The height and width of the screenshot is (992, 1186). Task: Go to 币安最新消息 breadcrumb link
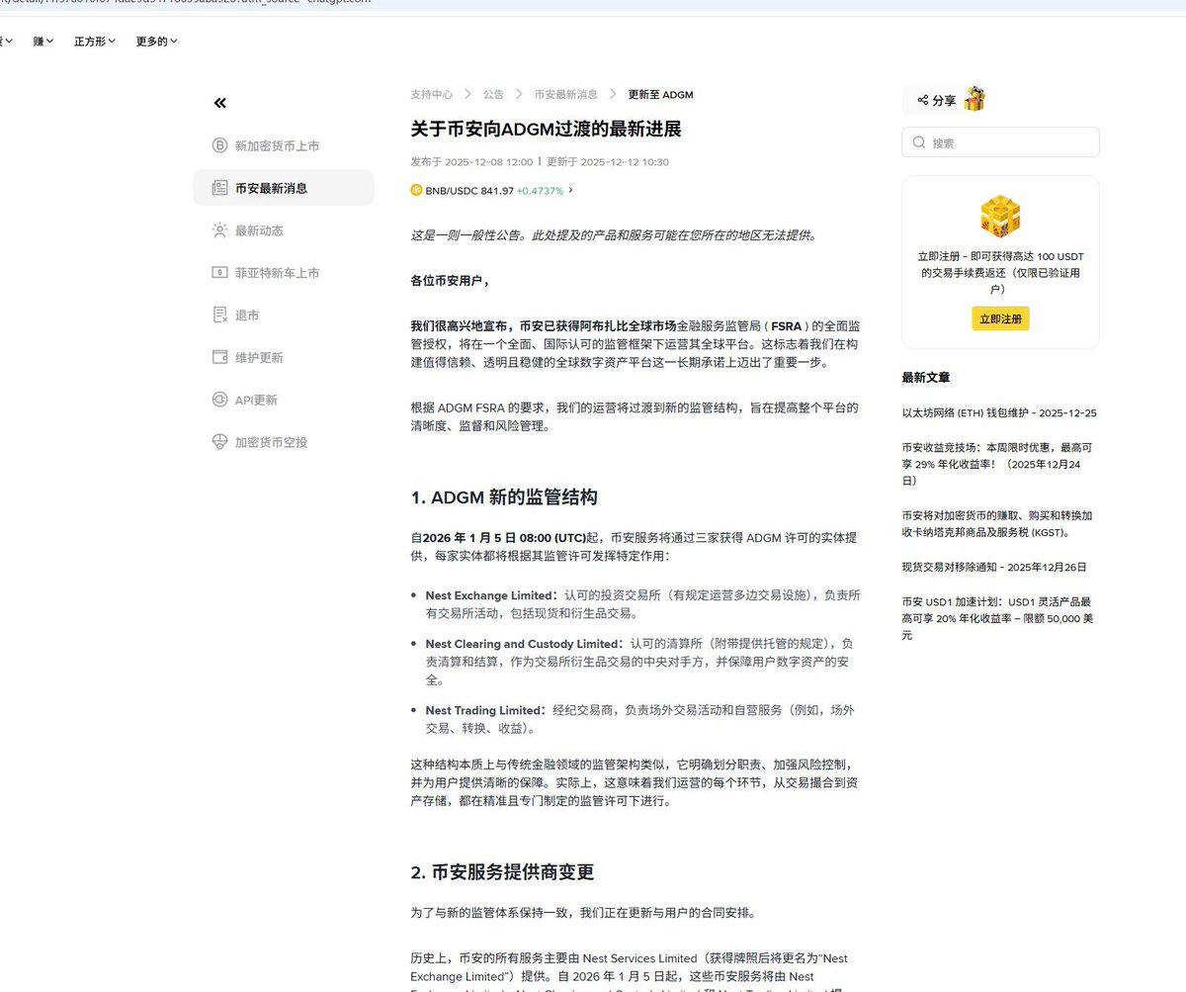(x=566, y=95)
